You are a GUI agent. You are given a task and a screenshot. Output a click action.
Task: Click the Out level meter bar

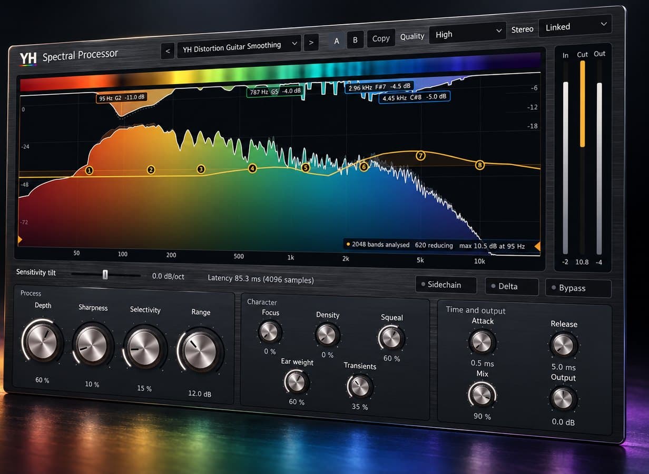(599, 168)
